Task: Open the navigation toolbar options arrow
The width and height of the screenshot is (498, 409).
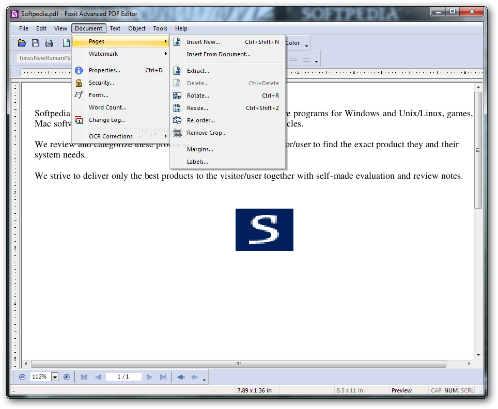Action: (204, 380)
